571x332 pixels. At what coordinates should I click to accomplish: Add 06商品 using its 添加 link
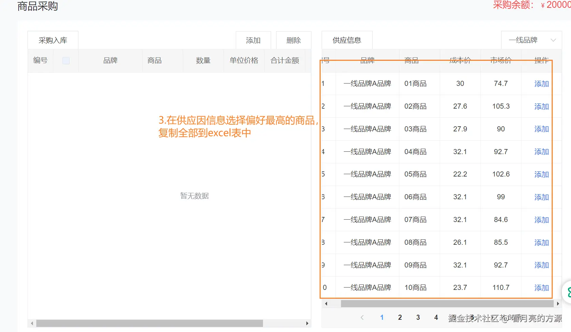[x=541, y=197]
